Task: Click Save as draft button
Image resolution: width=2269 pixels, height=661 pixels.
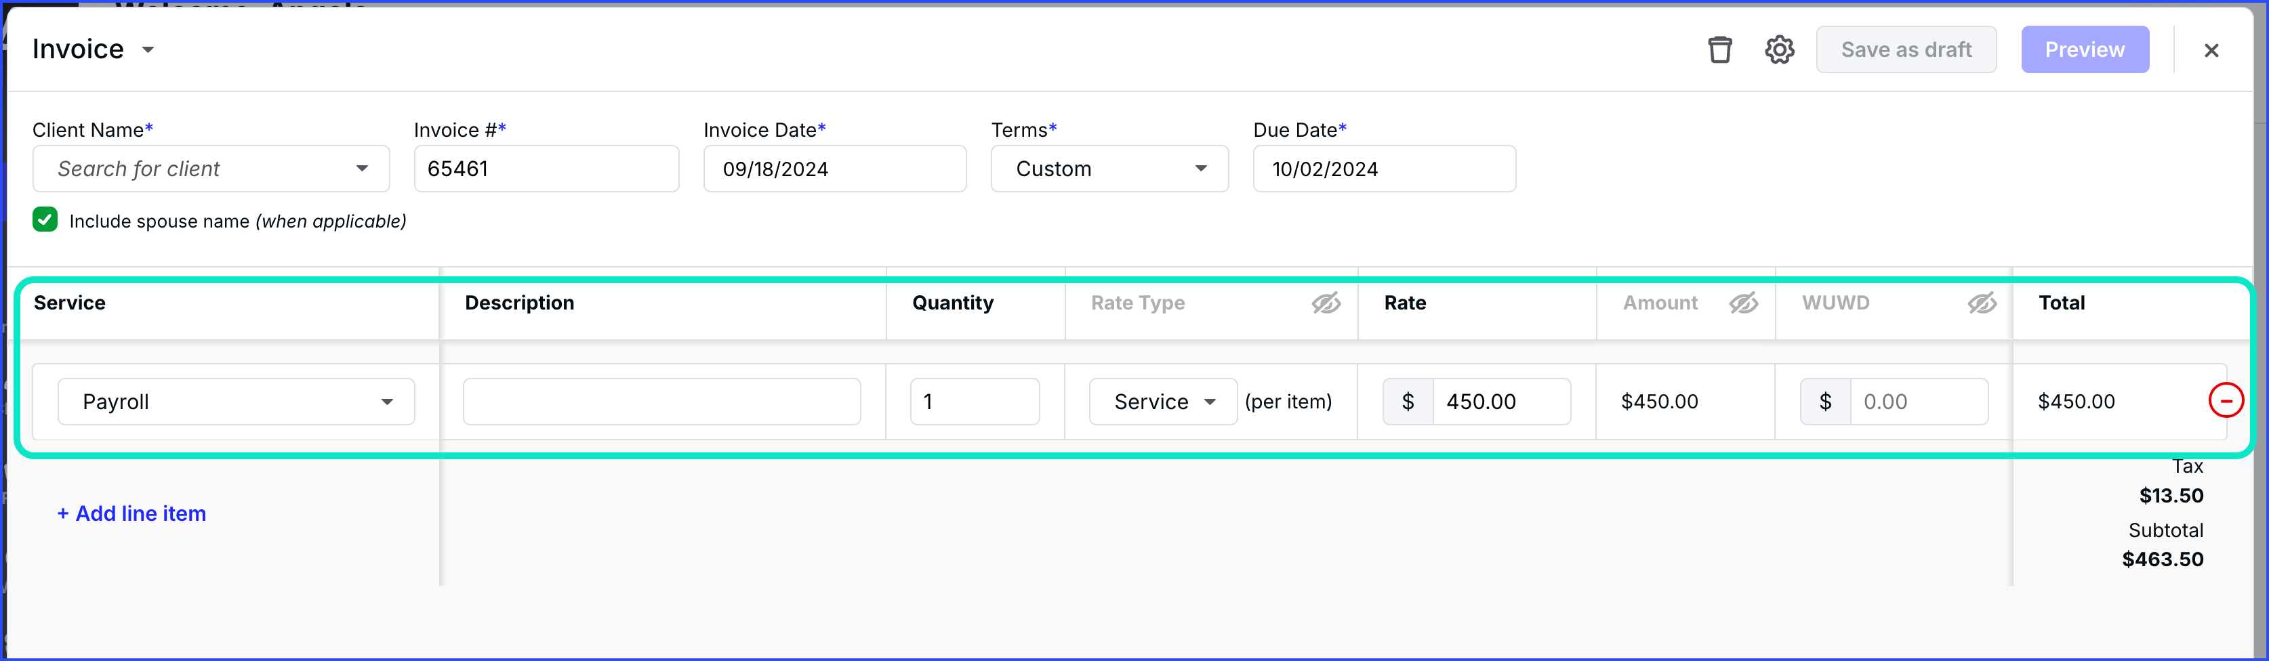Action: [1906, 50]
